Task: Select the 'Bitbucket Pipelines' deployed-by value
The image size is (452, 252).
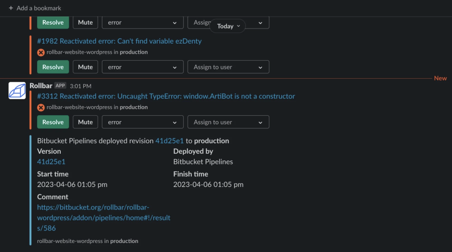Action: (203, 162)
